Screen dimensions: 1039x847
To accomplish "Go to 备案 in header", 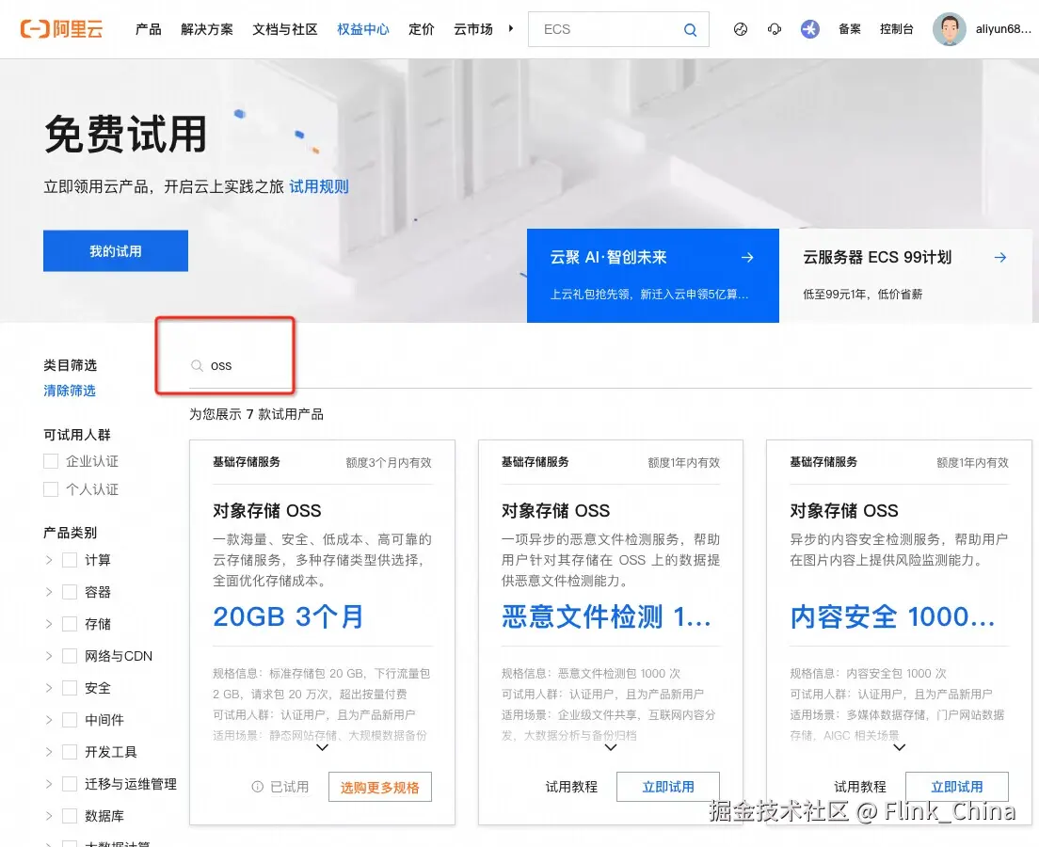I will pos(850,29).
